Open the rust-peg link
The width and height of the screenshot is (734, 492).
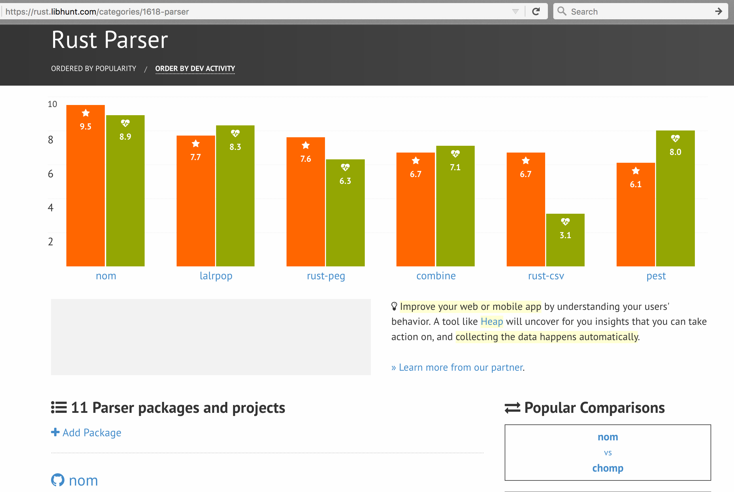[326, 276]
